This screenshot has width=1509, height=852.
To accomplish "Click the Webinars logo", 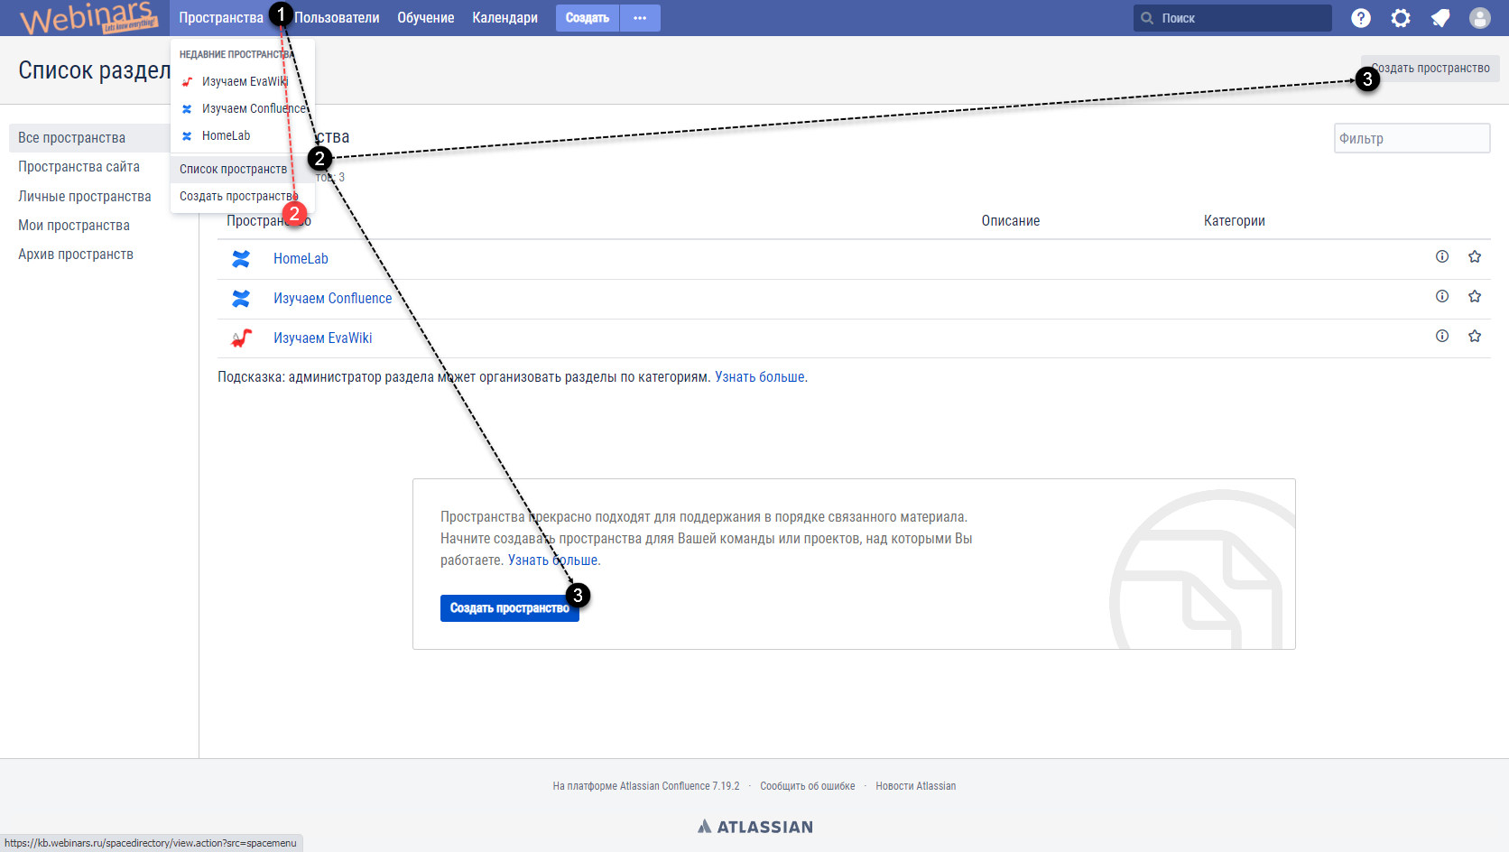I will coord(88,18).
